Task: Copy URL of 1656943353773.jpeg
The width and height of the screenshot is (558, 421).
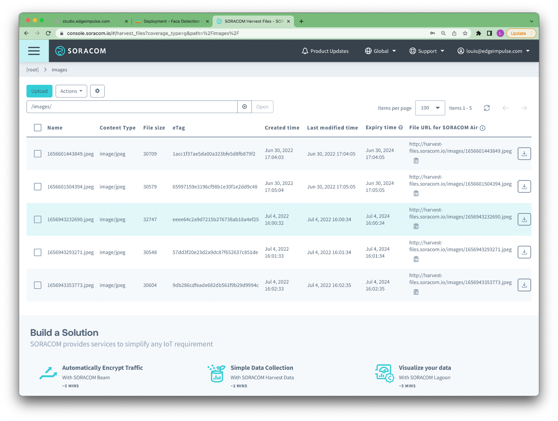Action: (x=416, y=292)
